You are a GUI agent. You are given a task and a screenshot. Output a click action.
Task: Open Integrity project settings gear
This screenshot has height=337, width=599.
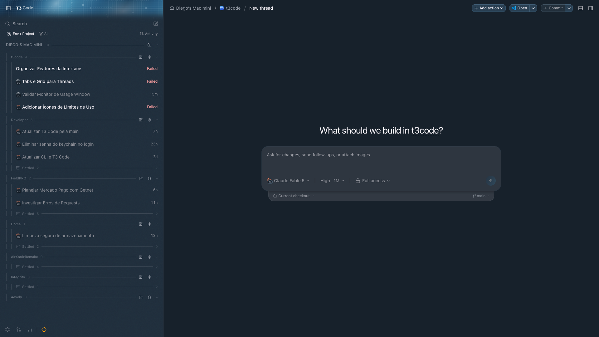(149, 277)
